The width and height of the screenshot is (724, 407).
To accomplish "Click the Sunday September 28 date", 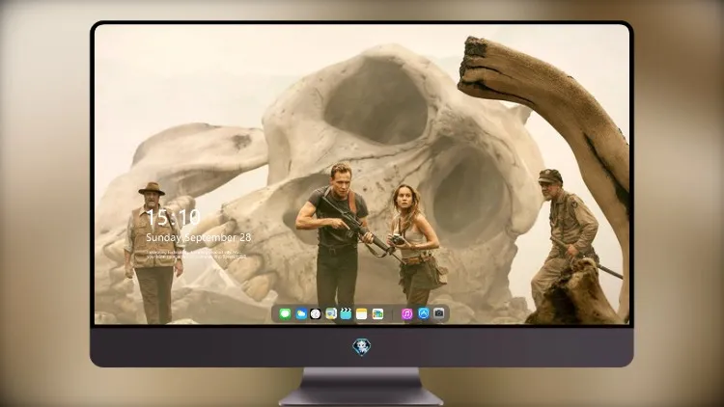I will pos(199,237).
